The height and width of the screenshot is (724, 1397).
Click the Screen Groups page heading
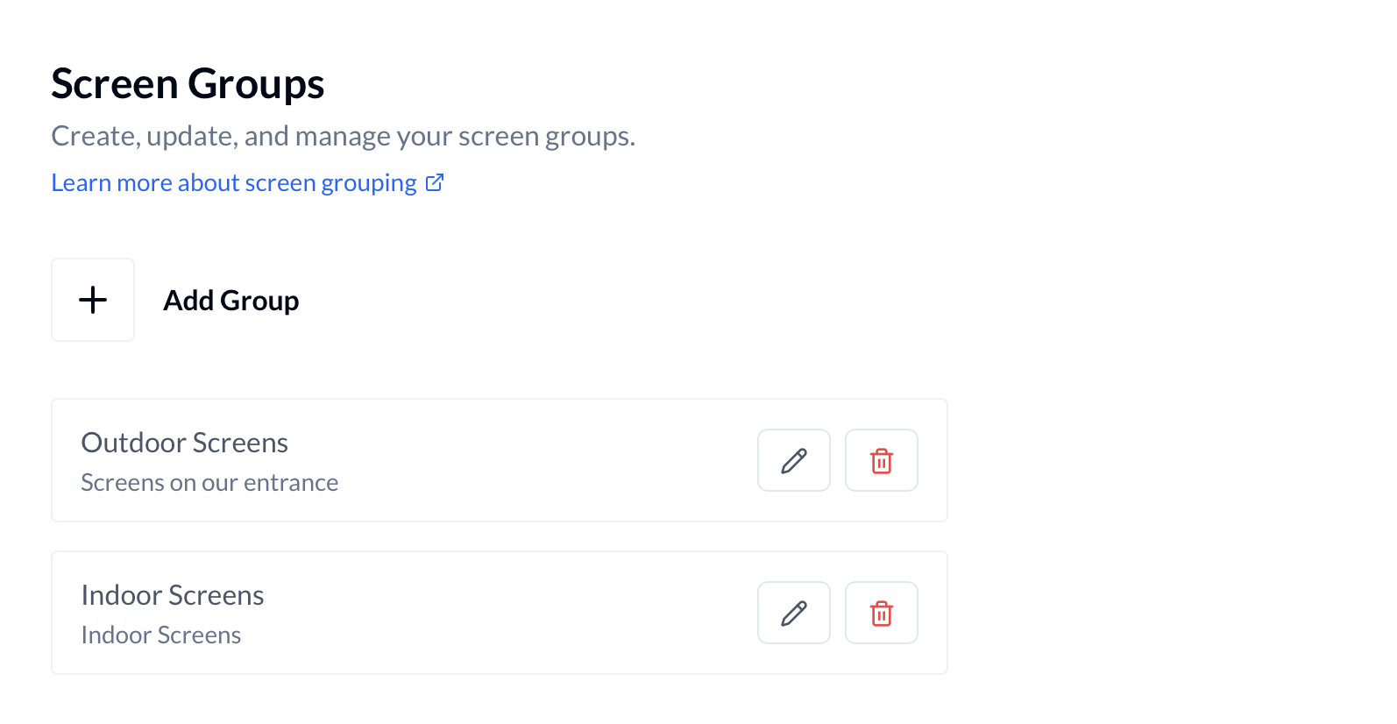(188, 84)
